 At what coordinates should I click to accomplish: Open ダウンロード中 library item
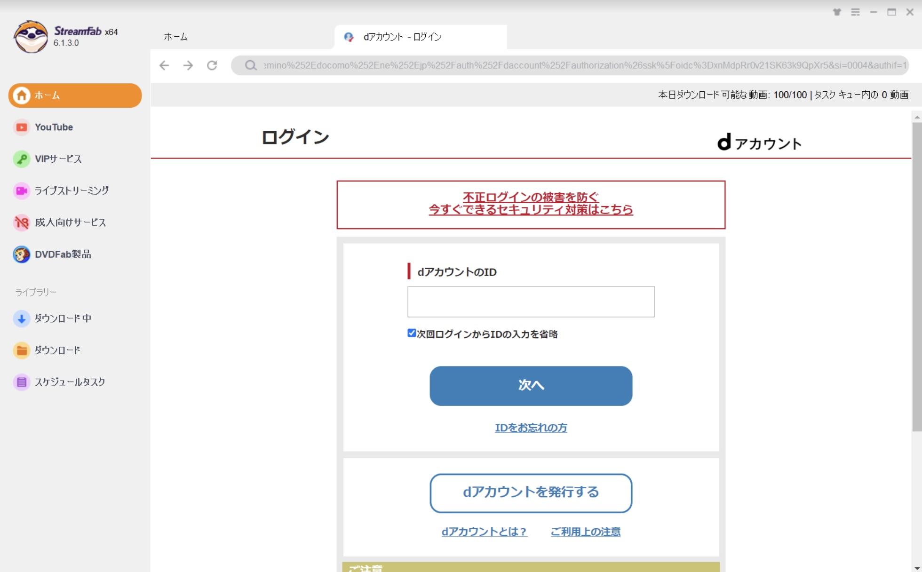pos(63,318)
